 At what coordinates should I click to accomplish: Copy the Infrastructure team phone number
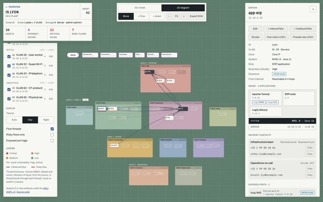coord(310,148)
